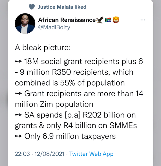This screenshot has height=166, width=161.
Task: Click the arrow before 'Grant recipients are more'
Action: click(18, 93)
